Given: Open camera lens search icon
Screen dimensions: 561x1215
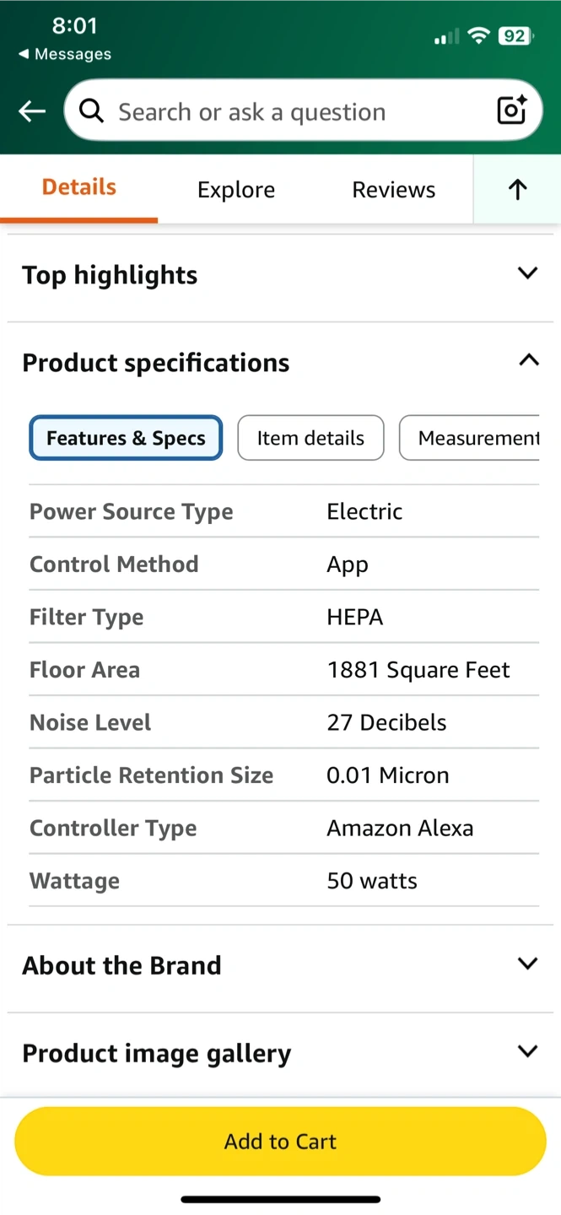Looking at the screenshot, I should click(511, 111).
